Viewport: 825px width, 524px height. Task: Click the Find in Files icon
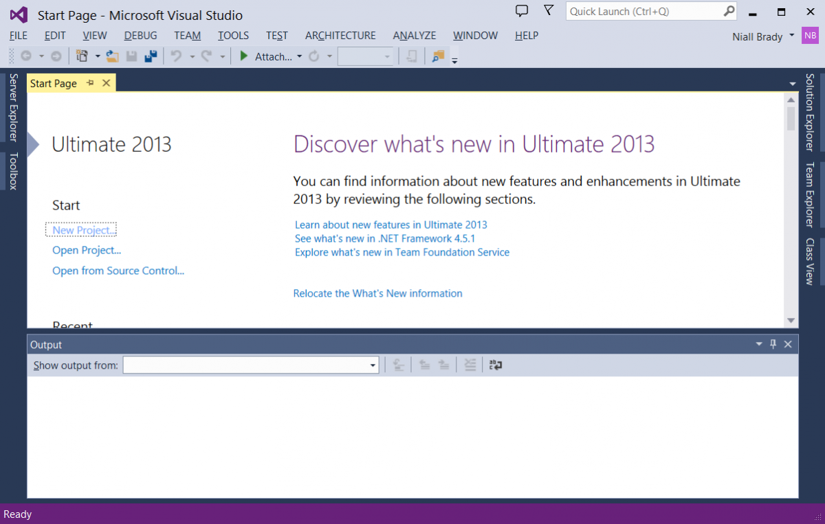click(437, 56)
